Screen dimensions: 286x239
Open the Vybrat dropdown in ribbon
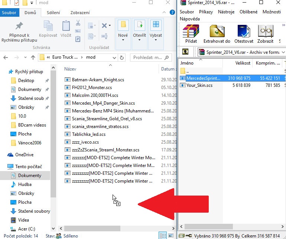pos(156,39)
